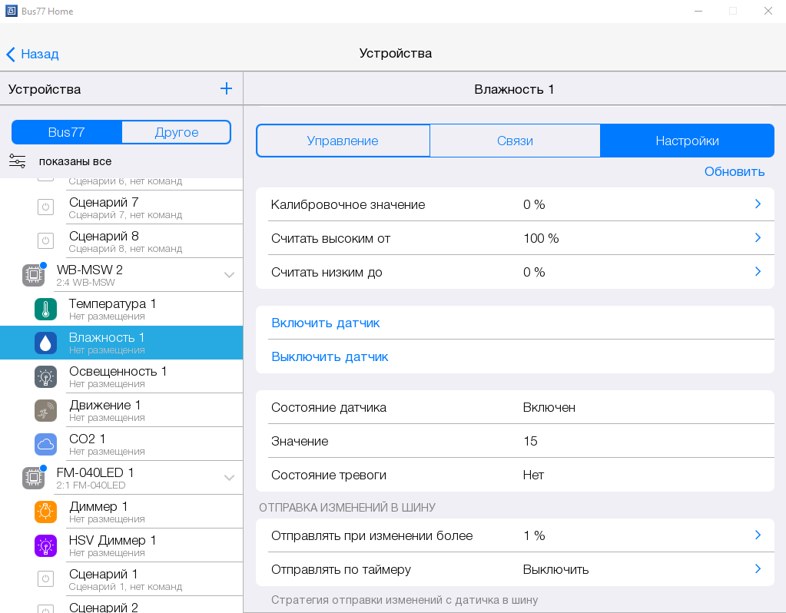Collapse the WB-MSW 2 device group
The image size is (786, 613).
(x=229, y=275)
